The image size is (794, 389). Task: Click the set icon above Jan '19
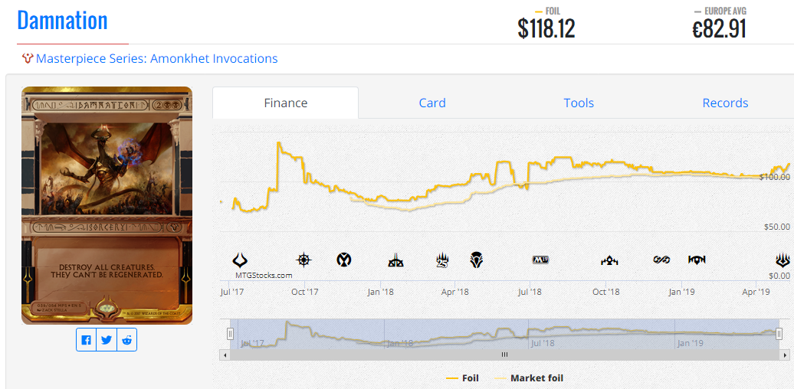pos(697,260)
